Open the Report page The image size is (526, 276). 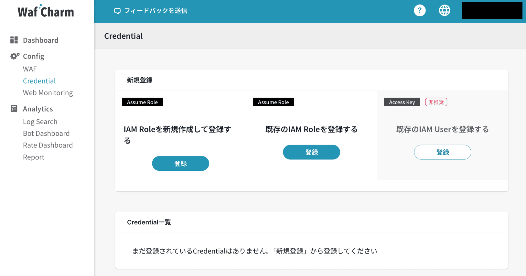tap(33, 157)
